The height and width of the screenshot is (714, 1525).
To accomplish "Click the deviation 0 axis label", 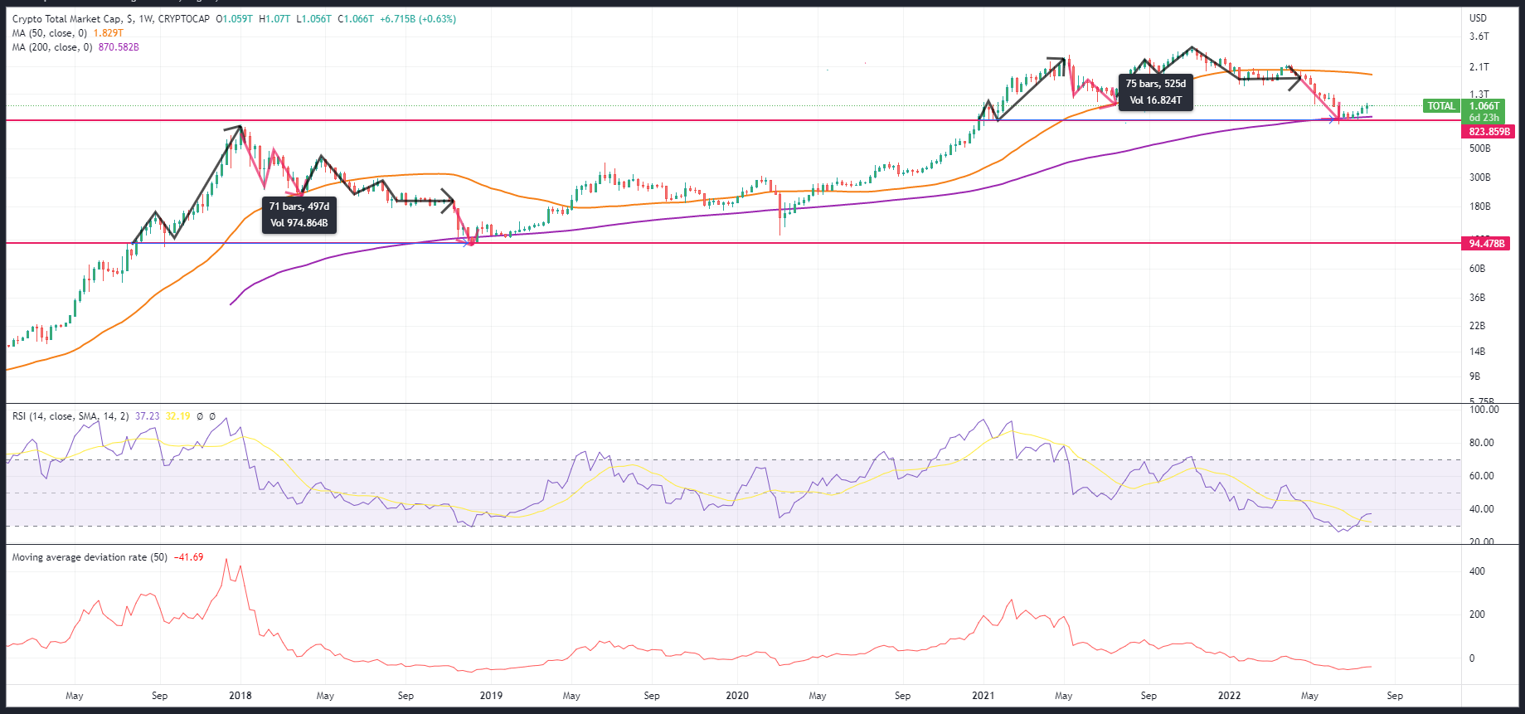I will tap(1472, 658).
